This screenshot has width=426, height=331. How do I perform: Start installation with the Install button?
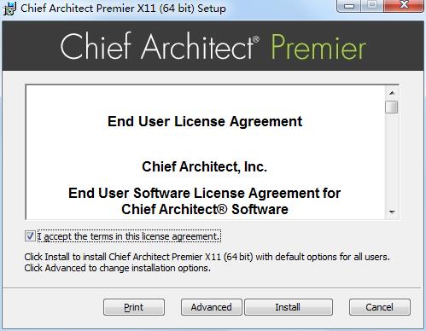coord(288,307)
